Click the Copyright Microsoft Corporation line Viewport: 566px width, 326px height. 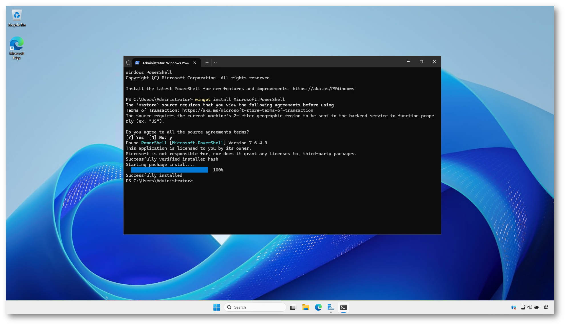(199, 78)
